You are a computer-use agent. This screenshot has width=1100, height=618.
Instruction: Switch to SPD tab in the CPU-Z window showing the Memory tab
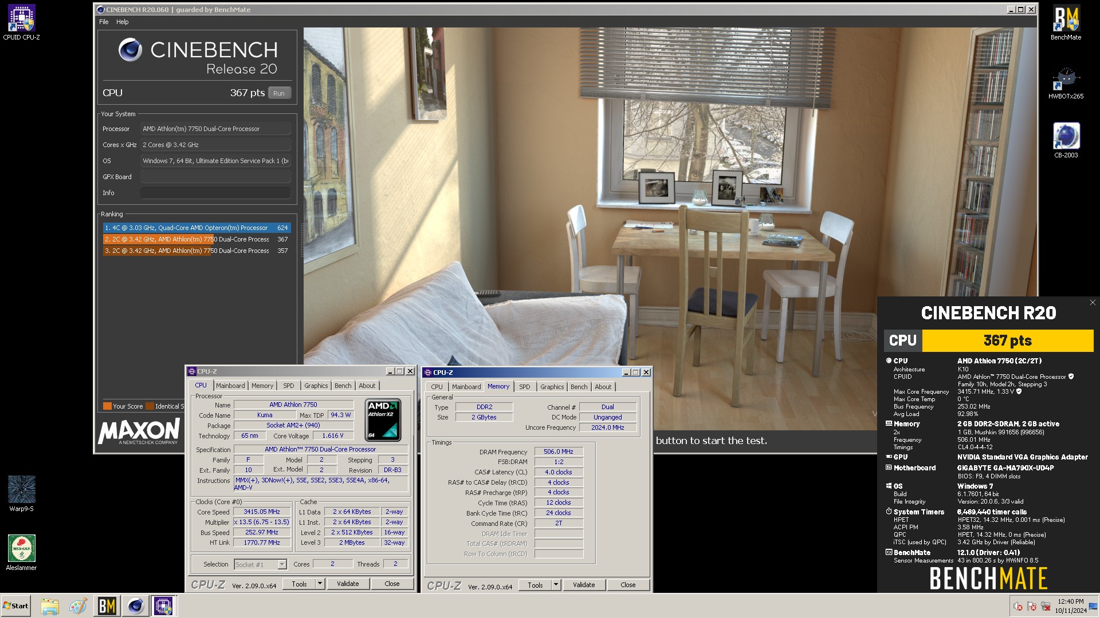click(525, 387)
